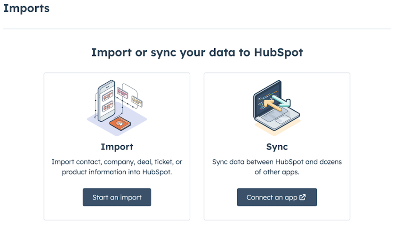Click the Start an import button

click(x=117, y=197)
